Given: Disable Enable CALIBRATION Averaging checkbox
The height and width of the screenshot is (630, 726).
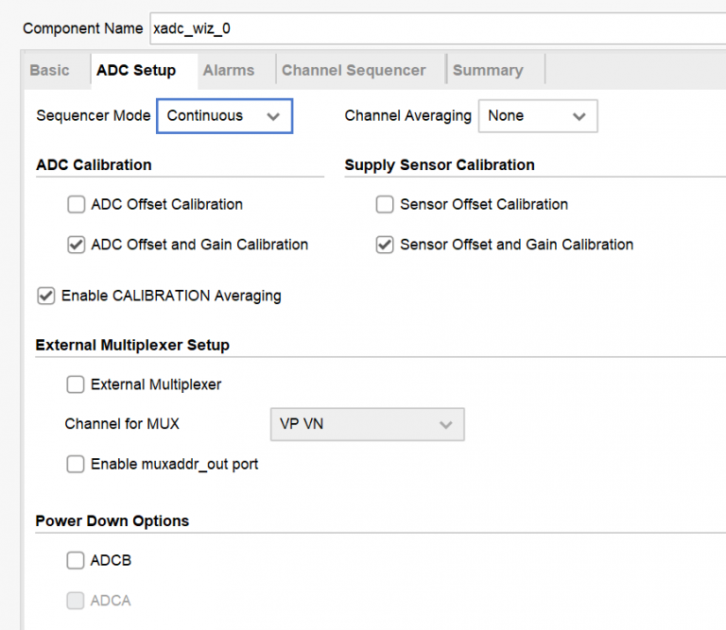Looking at the screenshot, I should coord(45,296).
